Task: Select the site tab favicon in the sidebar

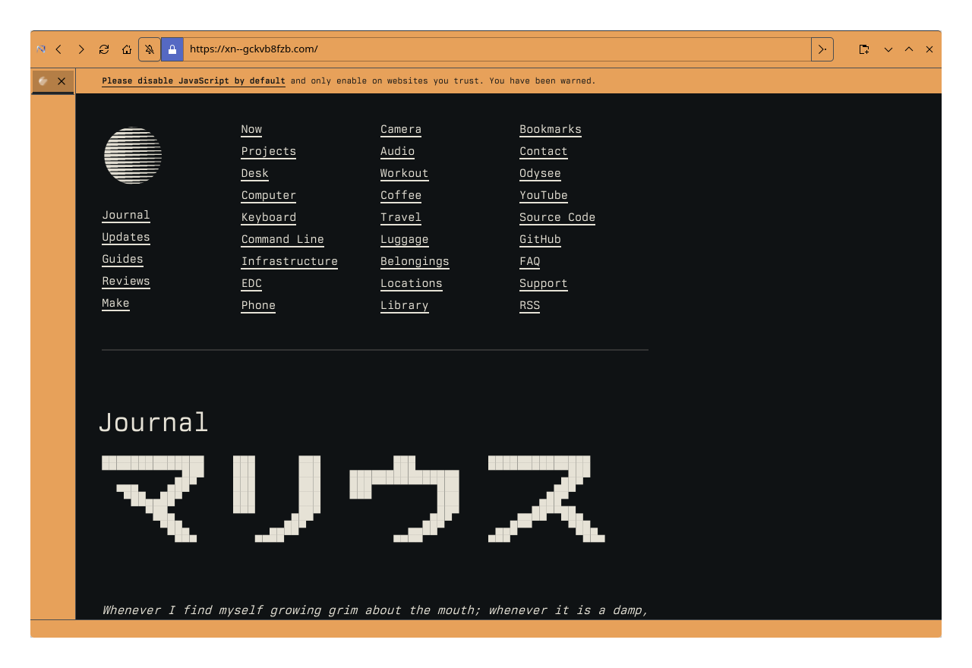Action: (x=43, y=81)
